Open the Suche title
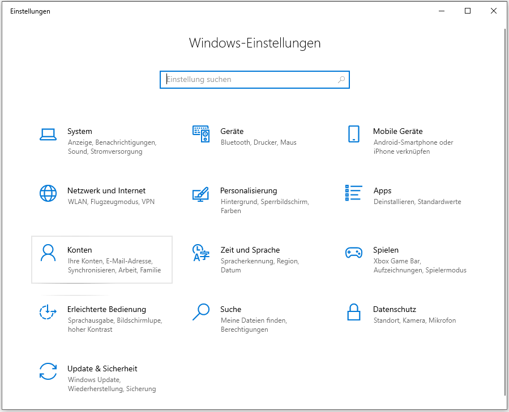509x412 pixels. 231,309
